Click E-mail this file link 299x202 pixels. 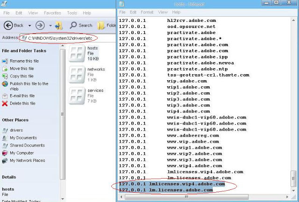pos(22,96)
